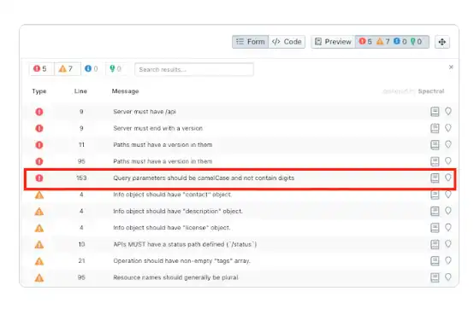474x326 pixels.
Task: Click hint bulb for non-empty "tags" warning
Action: click(448, 260)
